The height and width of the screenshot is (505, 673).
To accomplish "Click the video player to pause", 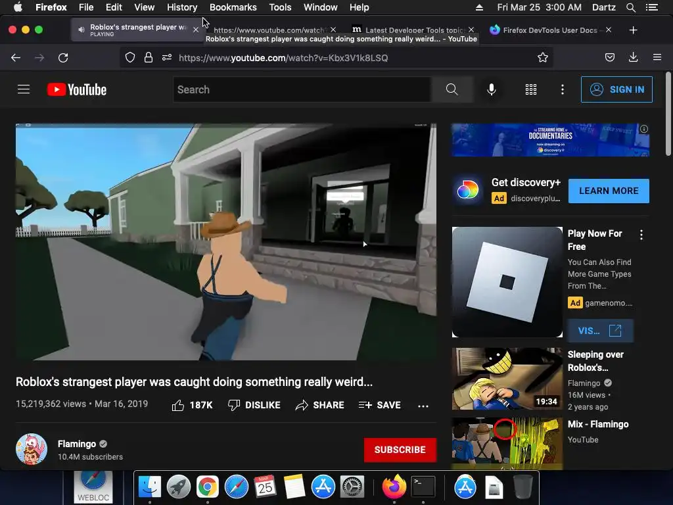I will click(226, 242).
